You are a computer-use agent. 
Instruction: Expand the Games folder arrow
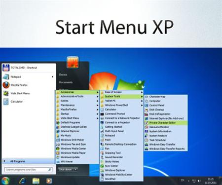click(x=98, y=101)
